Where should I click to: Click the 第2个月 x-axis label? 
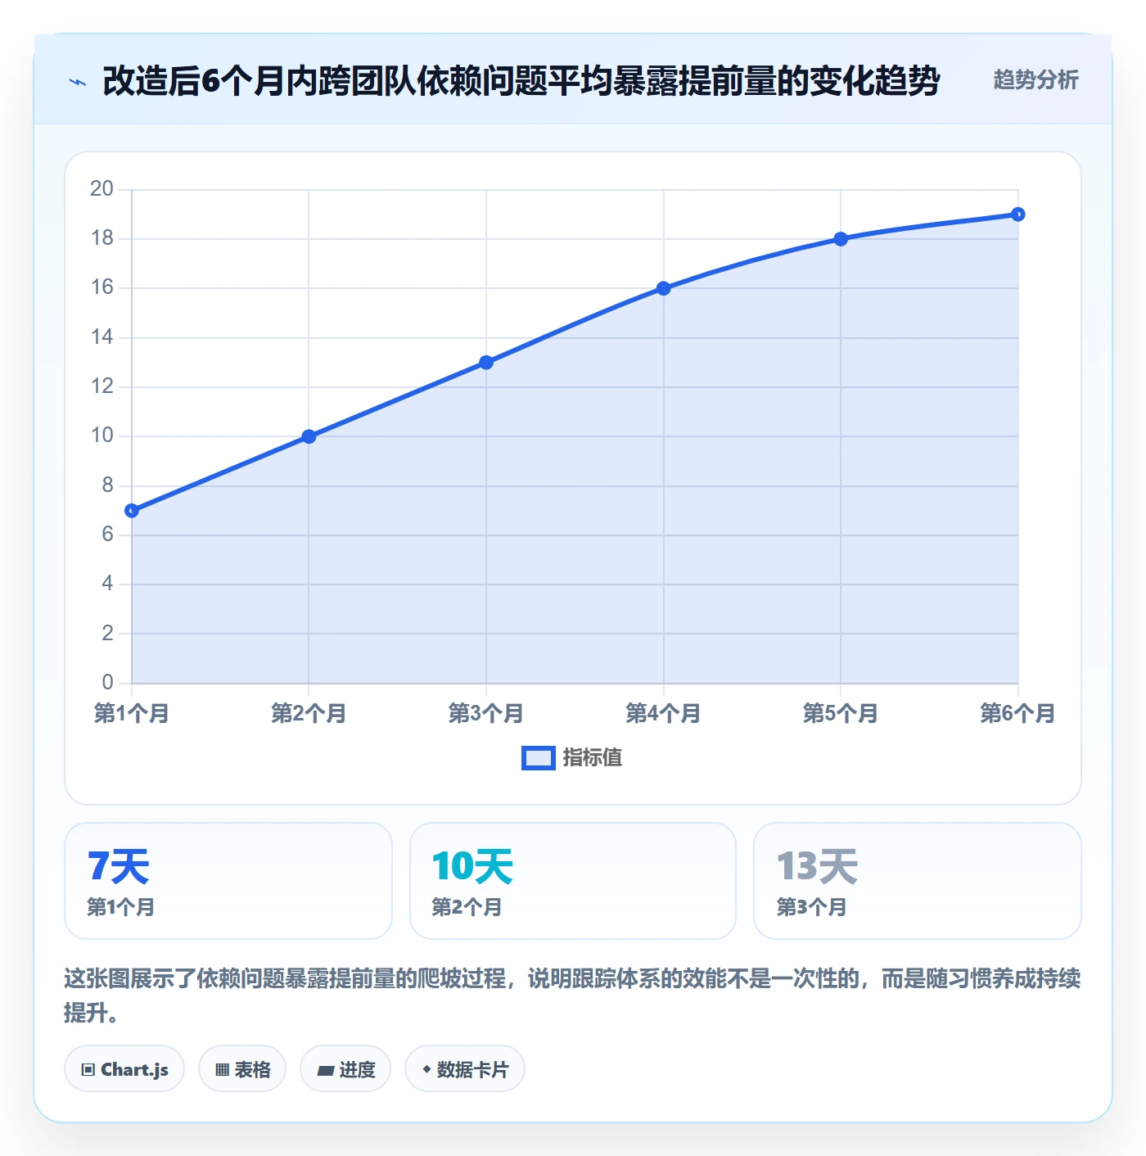coord(309,714)
